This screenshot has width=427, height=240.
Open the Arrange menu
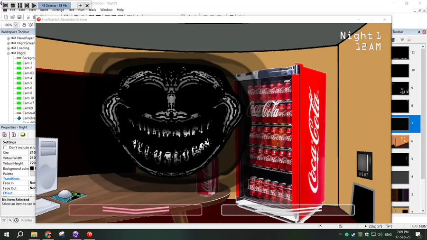[58, 10]
